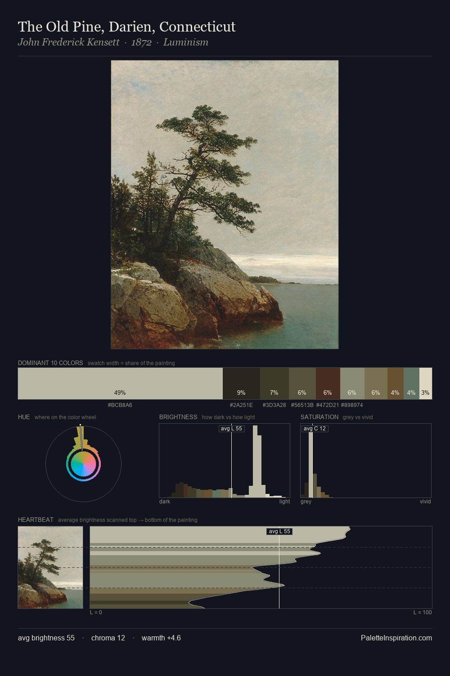The height and width of the screenshot is (676, 450).
Task: Select the 6% tan swatch without hex label
Action: coord(376,384)
